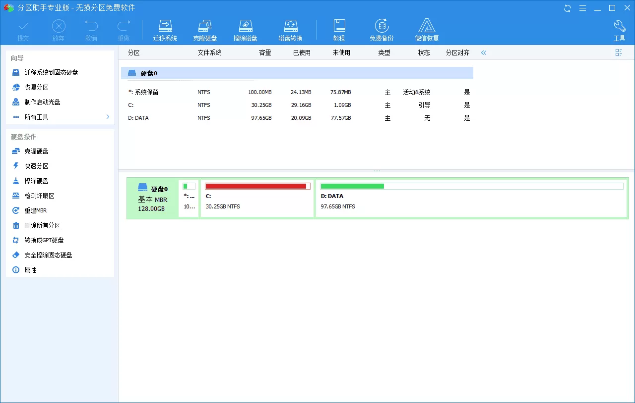Click the refresh icon in title bar
This screenshot has width=635, height=403.
[x=568, y=8]
